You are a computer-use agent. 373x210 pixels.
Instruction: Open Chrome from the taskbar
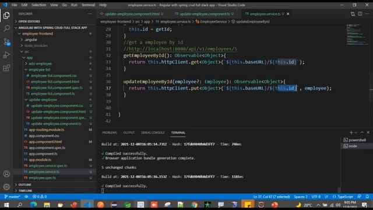(194, 205)
